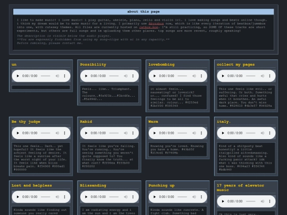Play the "Possibility" track
The image size is (287, 215).
tap(86, 76)
